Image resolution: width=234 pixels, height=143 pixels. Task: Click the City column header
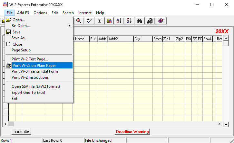(143, 39)
